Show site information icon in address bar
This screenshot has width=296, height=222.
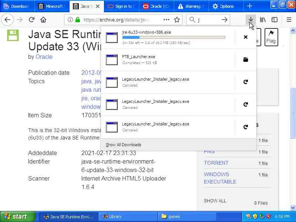[70, 20]
